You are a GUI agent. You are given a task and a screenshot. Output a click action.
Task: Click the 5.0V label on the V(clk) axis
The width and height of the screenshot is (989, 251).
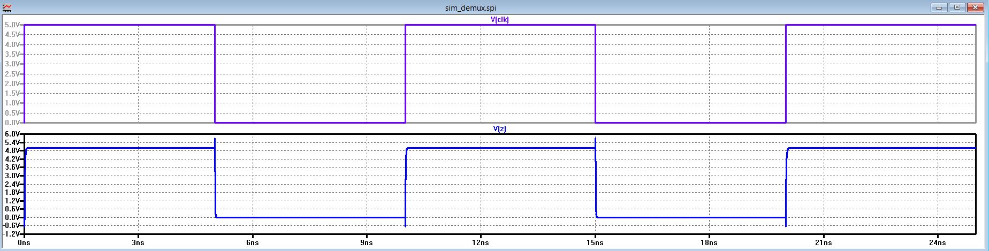point(12,25)
